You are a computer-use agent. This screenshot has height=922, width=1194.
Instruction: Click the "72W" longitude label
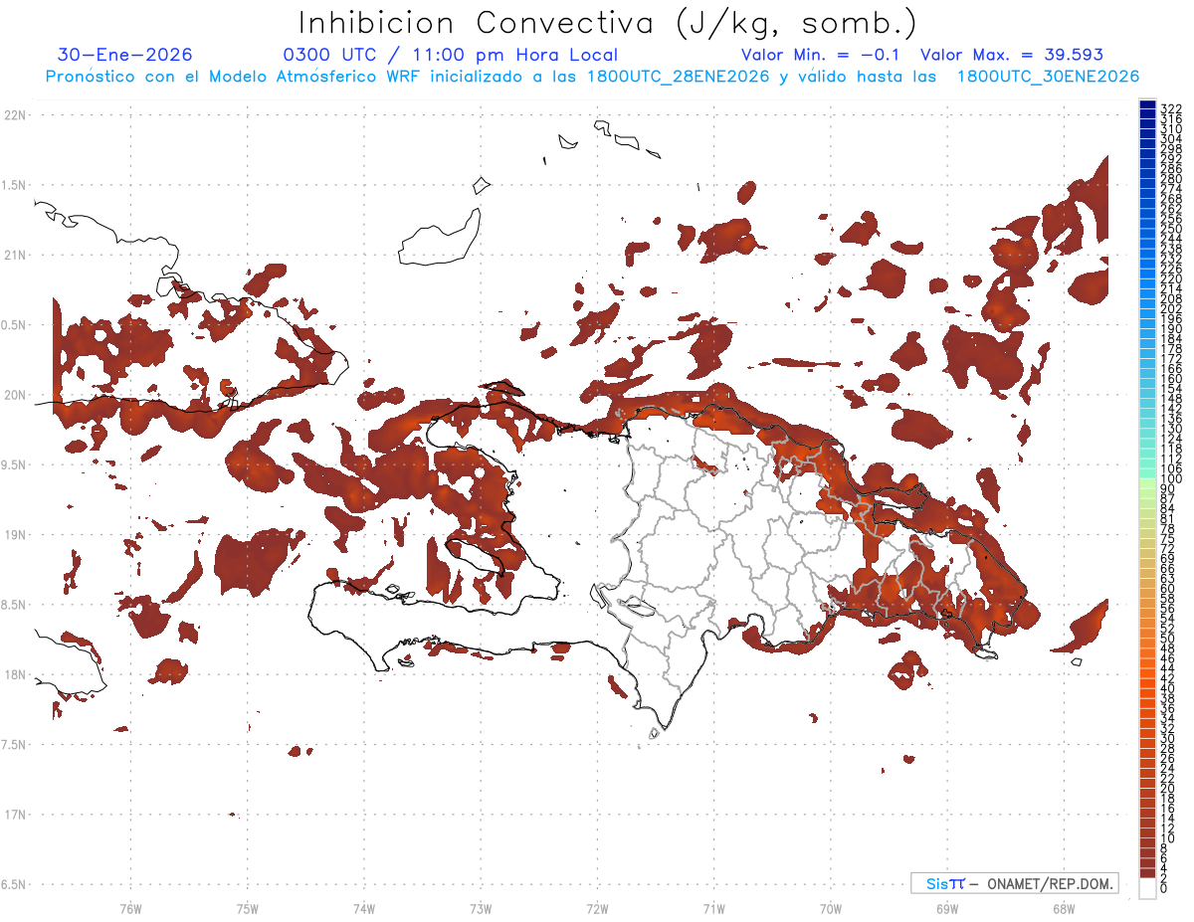597,908
